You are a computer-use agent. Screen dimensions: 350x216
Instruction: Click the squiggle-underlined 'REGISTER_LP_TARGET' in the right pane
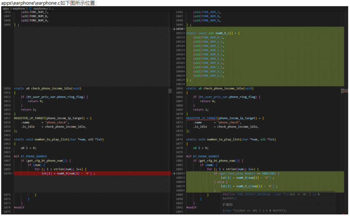[x=202, y=118]
